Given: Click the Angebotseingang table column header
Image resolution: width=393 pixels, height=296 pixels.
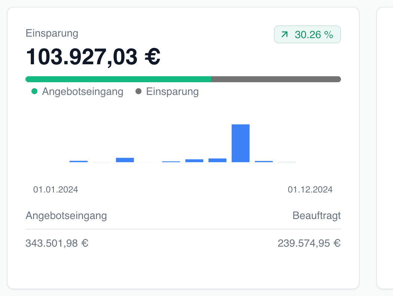Looking at the screenshot, I should pos(66,216).
